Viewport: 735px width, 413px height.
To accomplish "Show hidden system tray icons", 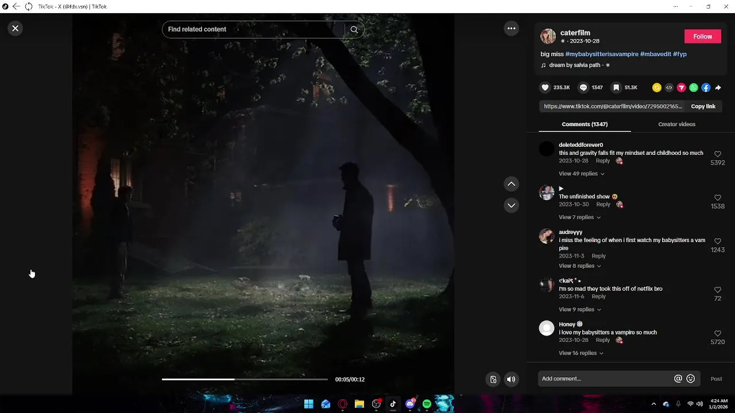I will pyautogui.click(x=653, y=404).
